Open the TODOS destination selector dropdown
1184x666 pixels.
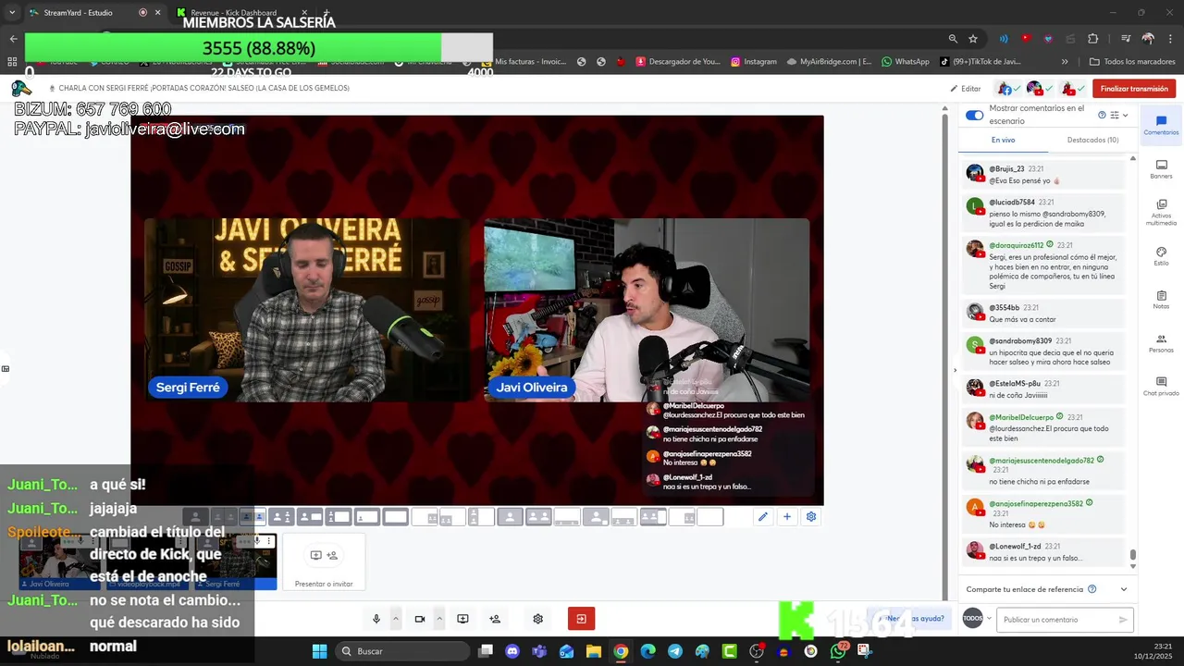point(976,619)
